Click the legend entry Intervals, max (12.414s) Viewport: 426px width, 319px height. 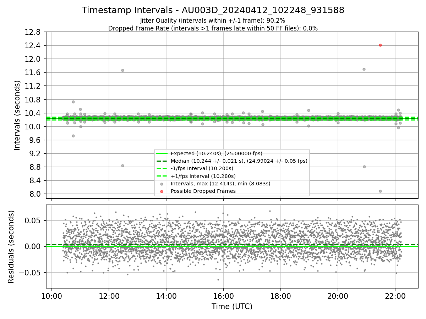click(220, 184)
